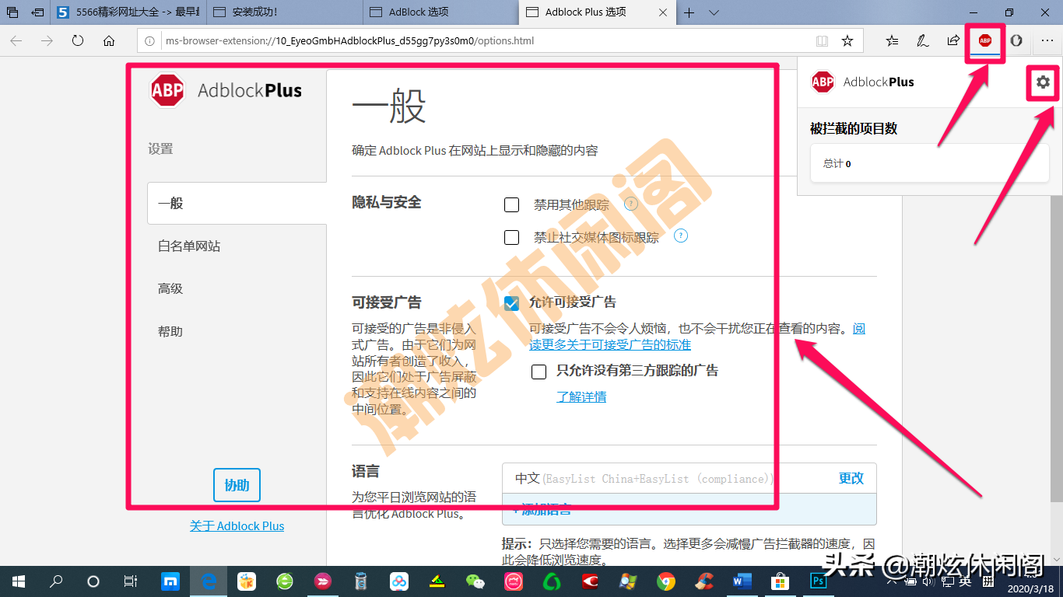Click the tabs you've set aside icon
This screenshot has width=1063, height=597.
pyautogui.click(x=12, y=12)
